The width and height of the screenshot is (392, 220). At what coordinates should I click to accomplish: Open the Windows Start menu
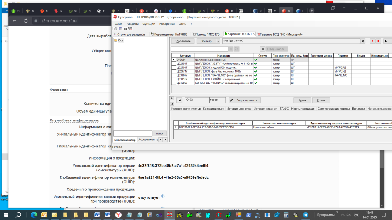(6, 215)
